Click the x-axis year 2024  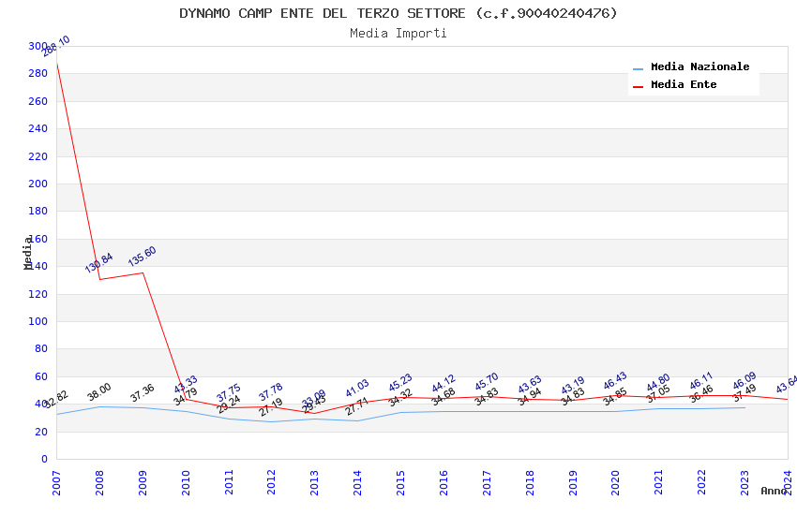click(788, 482)
